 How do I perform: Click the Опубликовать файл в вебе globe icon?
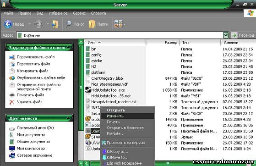pos(12,78)
